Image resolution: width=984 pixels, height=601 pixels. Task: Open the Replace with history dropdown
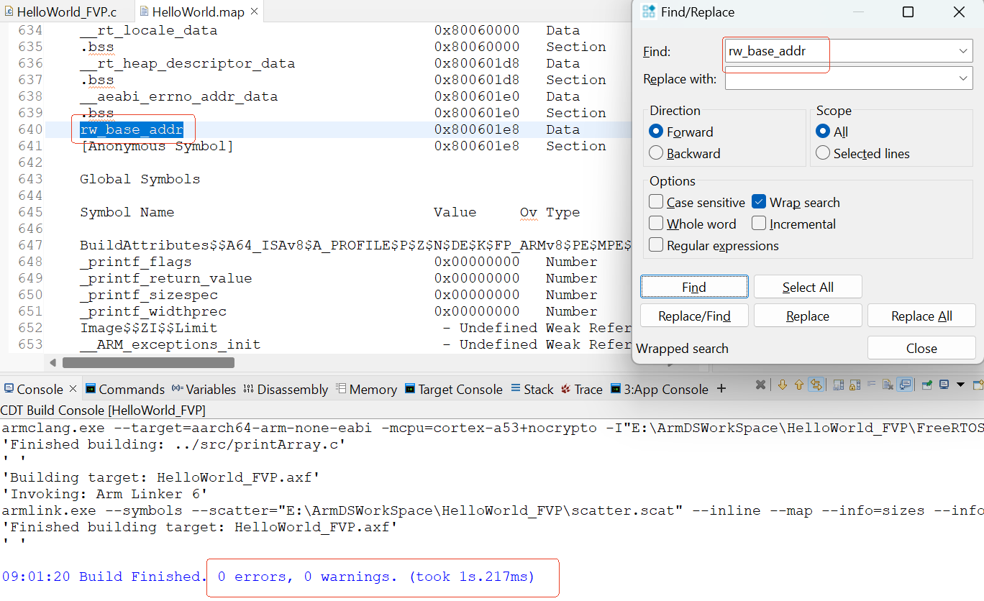tap(963, 78)
